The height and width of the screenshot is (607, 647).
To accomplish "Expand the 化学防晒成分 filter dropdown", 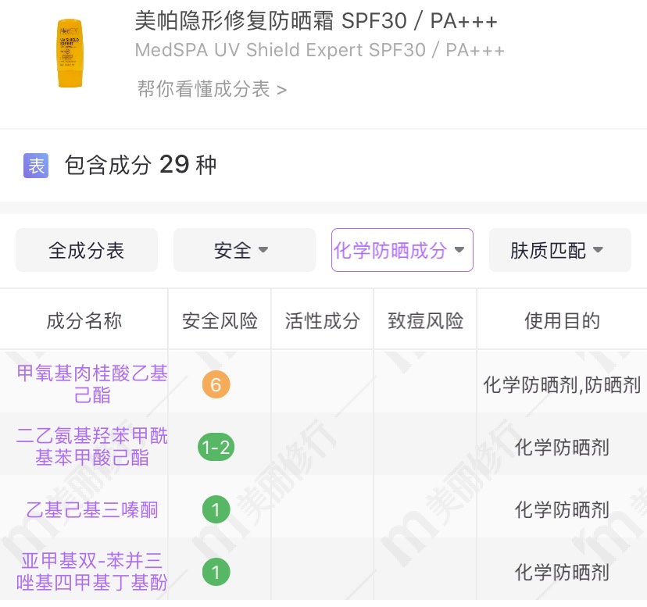I will click(402, 250).
